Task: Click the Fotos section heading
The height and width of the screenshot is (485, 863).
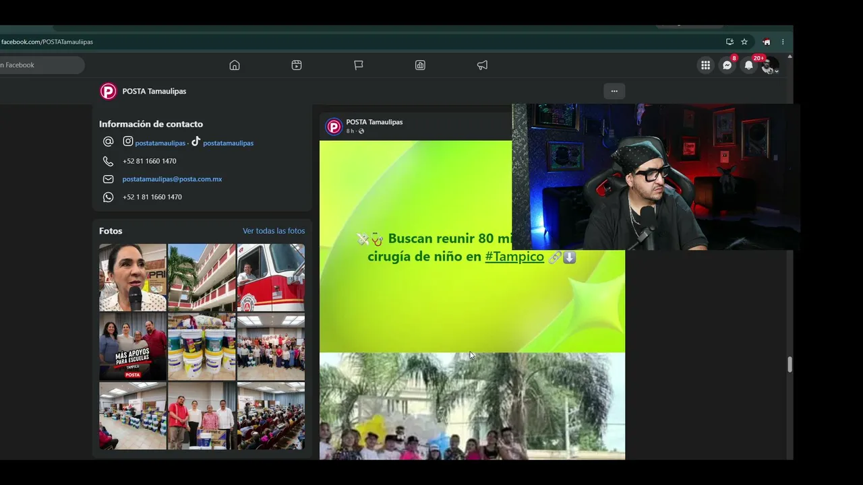Action: (x=111, y=231)
